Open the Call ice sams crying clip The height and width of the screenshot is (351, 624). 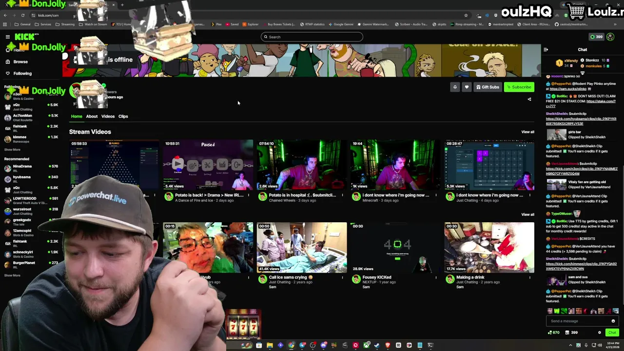tap(302, 247)
